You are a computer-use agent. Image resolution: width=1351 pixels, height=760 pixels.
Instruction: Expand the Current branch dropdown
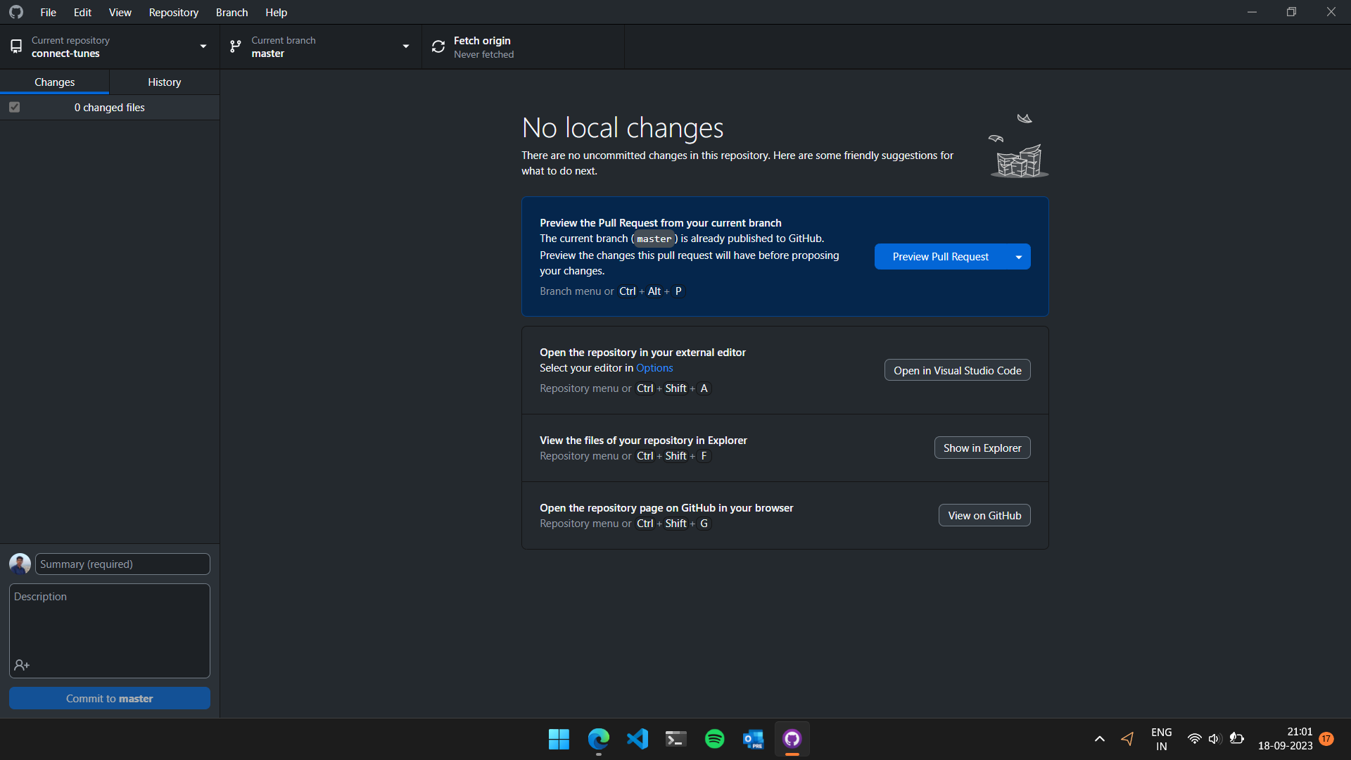[406, 46]
